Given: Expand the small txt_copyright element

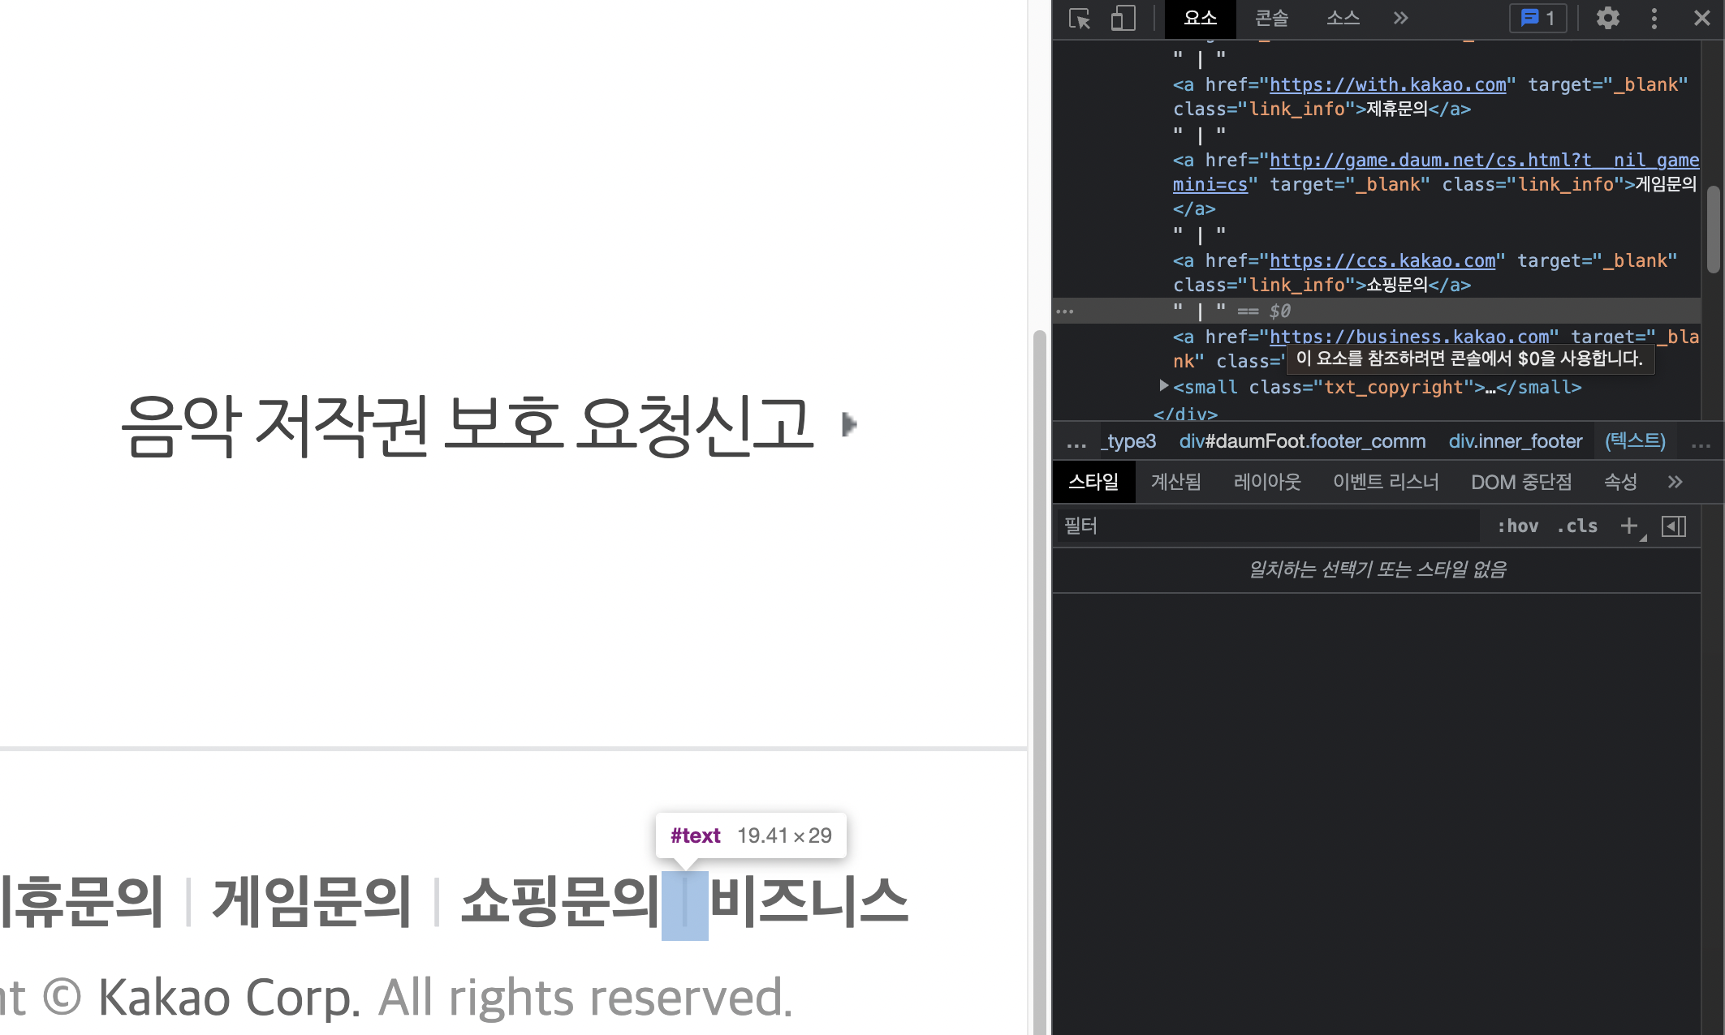Looking at the screenshot, I should 1164,386.
